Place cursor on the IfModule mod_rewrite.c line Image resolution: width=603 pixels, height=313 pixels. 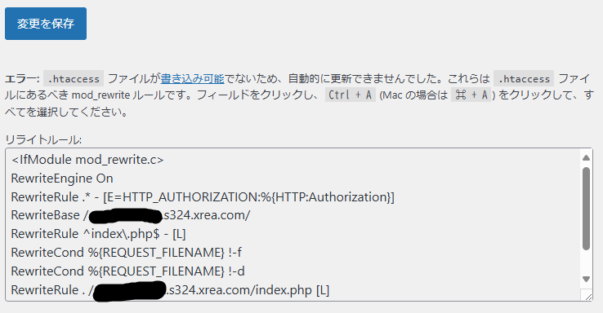(x=87, y=160)
